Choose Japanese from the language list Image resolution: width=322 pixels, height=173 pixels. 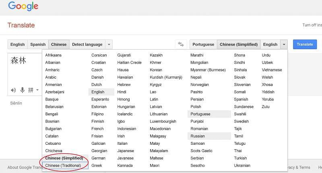pos(126,151)
